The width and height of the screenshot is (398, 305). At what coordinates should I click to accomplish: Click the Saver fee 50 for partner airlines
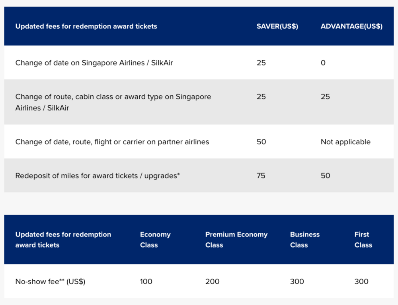(261, 142)
